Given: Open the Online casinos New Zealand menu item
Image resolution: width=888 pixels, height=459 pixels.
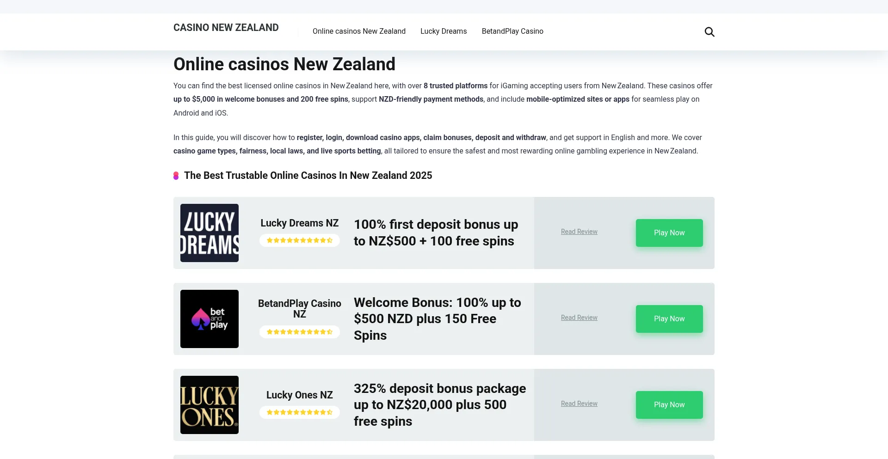Looking at the screenshot, I should 359,31.
